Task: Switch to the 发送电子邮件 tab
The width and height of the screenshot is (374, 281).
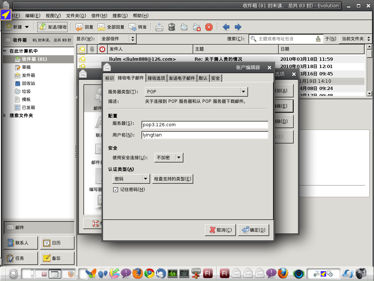Action: 182,78
